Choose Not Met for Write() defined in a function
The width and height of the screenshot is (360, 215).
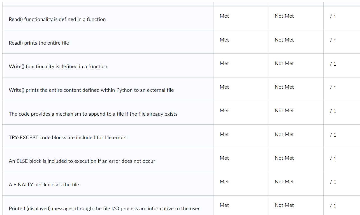(x=284, y=63)
